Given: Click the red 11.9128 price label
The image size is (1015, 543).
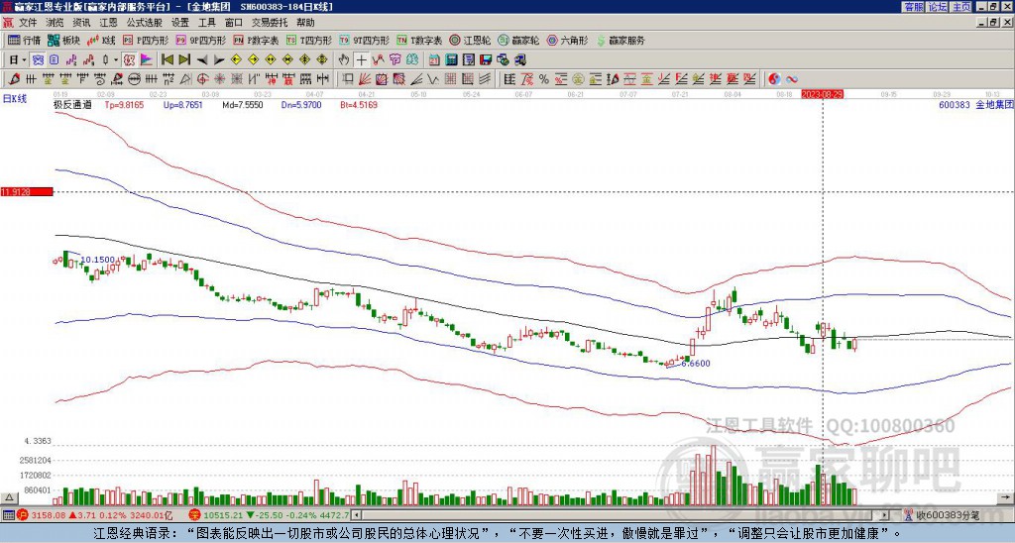Looking at the screenshot, I should (x=26, y=191).
